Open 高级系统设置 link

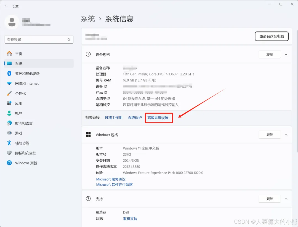(158, 118)
